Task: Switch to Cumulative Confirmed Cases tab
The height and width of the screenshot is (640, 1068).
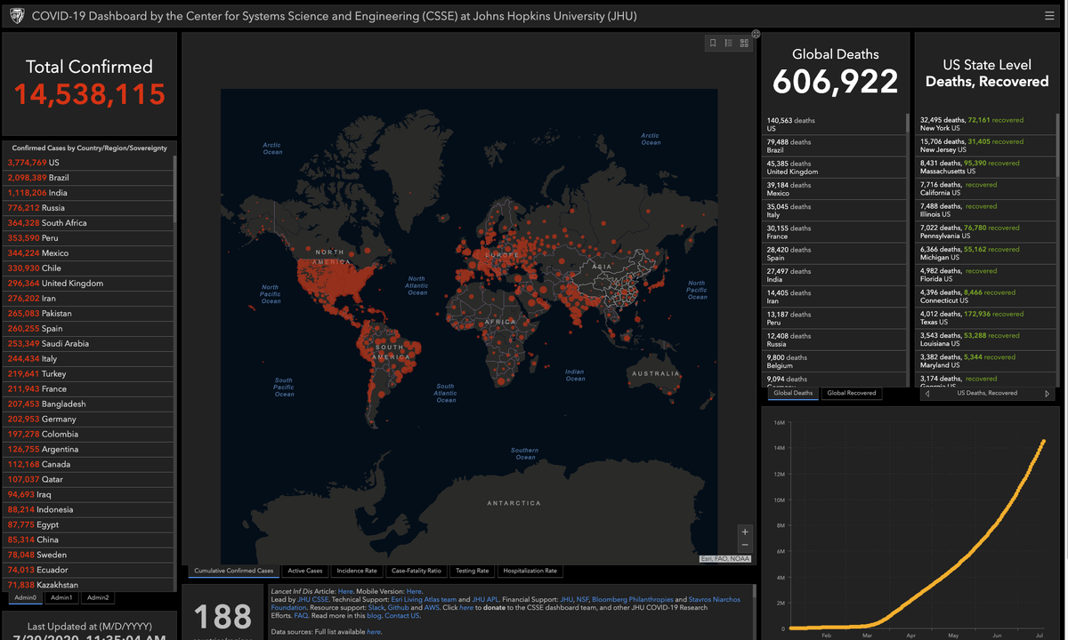Action: pyautogui.click(x=234, y=571)
